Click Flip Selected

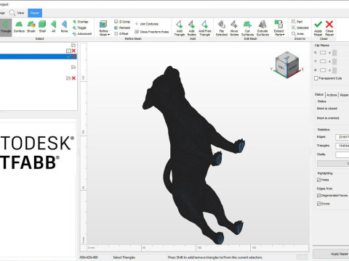coord(222,28)
